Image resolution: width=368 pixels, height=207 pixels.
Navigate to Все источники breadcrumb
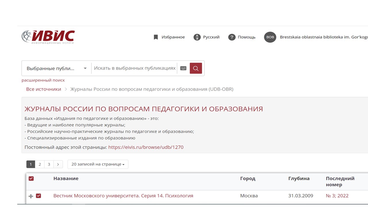coord(43,89)
